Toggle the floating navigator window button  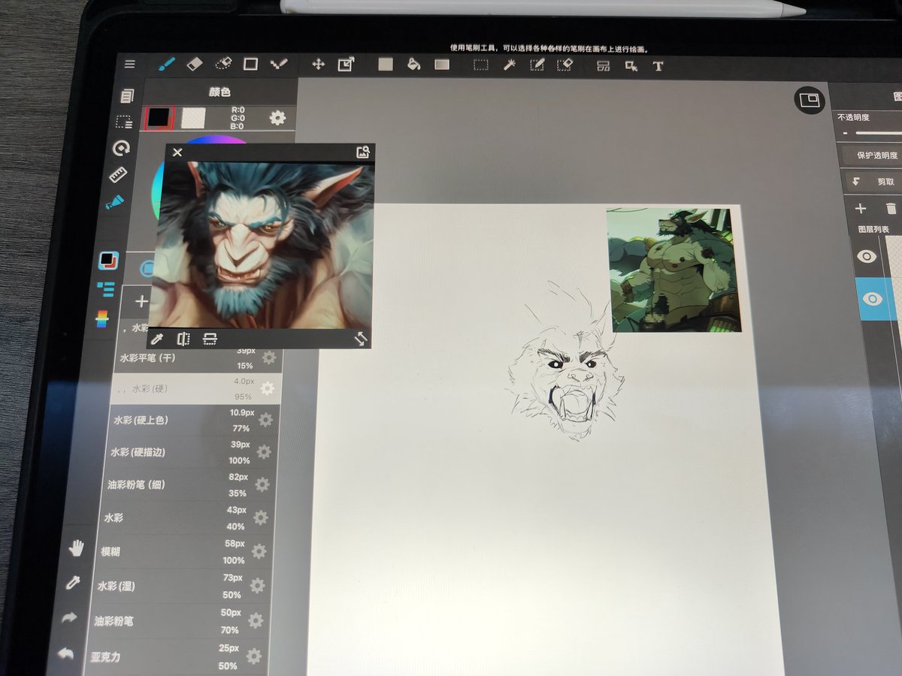click(809, 101)
